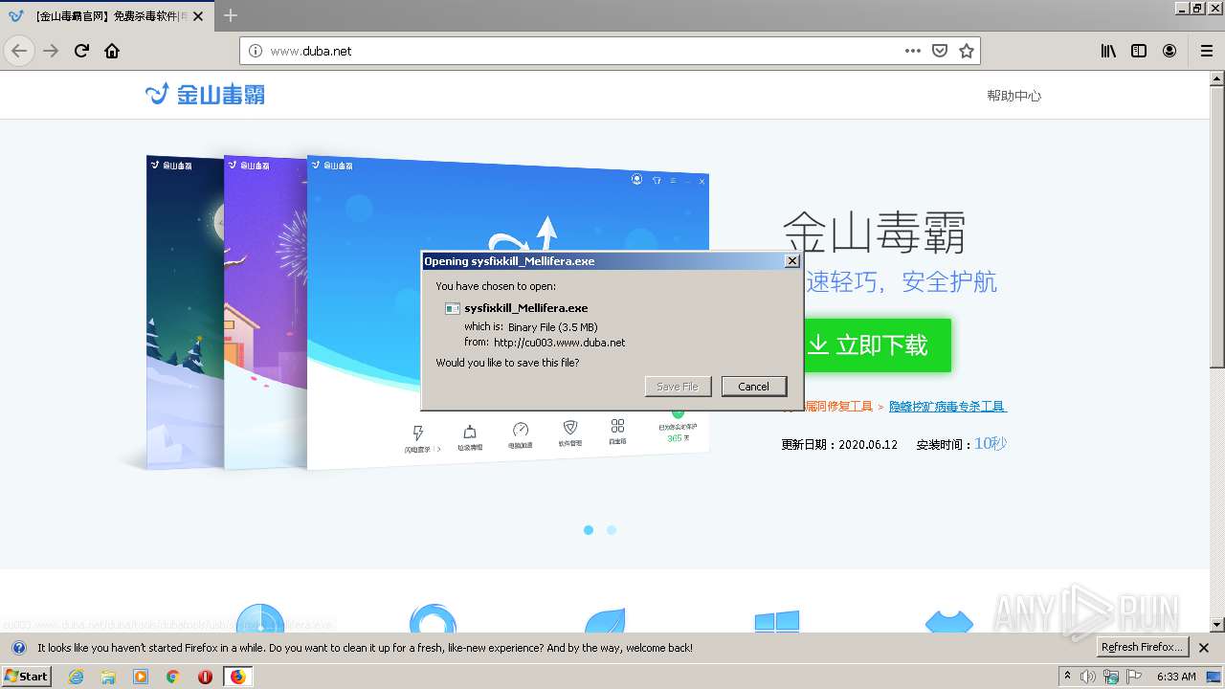Open file explorer from taskbar
The image size is (1225, 689).
coord(108,677)
